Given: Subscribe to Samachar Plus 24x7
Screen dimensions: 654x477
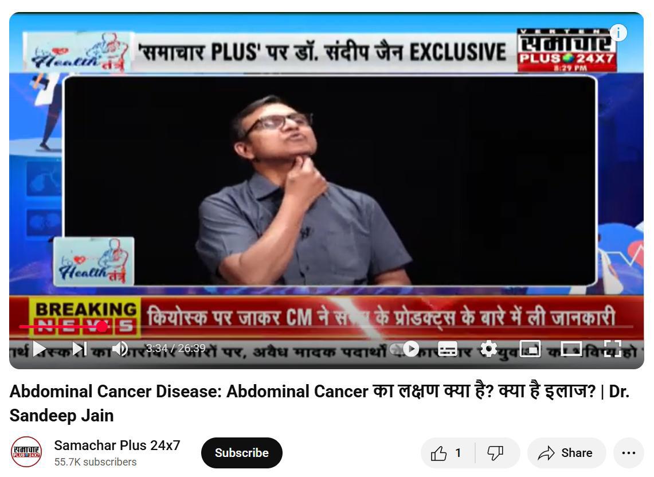Looking at the screenshot, I should [241, 453].
